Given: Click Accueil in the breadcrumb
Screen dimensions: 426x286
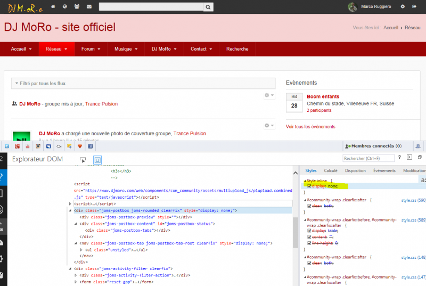Looking at the screenshot, I should (x=391, y=28).
